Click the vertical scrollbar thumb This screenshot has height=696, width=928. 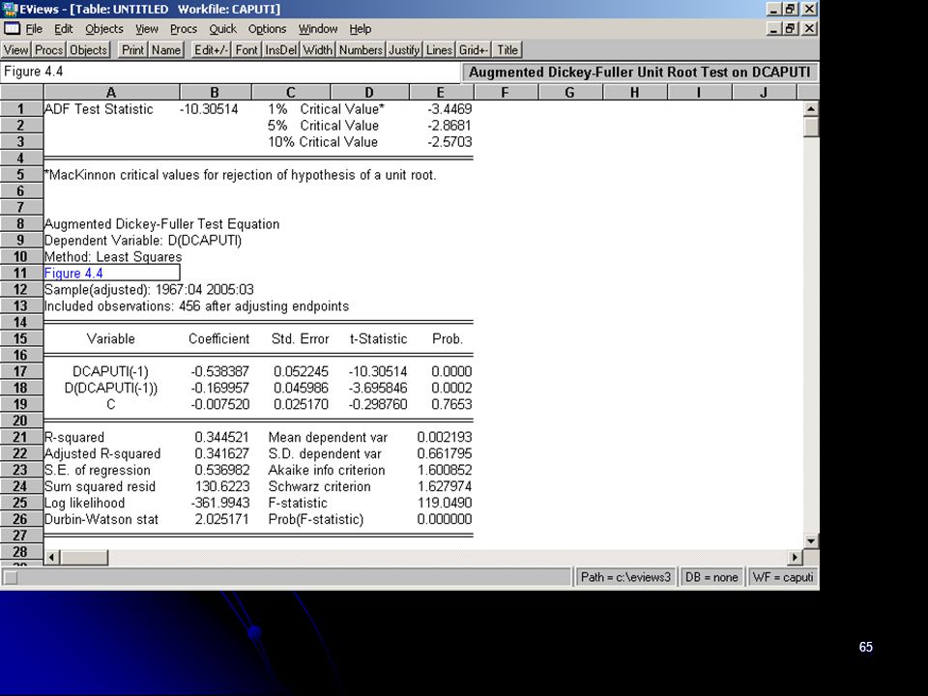[811, 127]
